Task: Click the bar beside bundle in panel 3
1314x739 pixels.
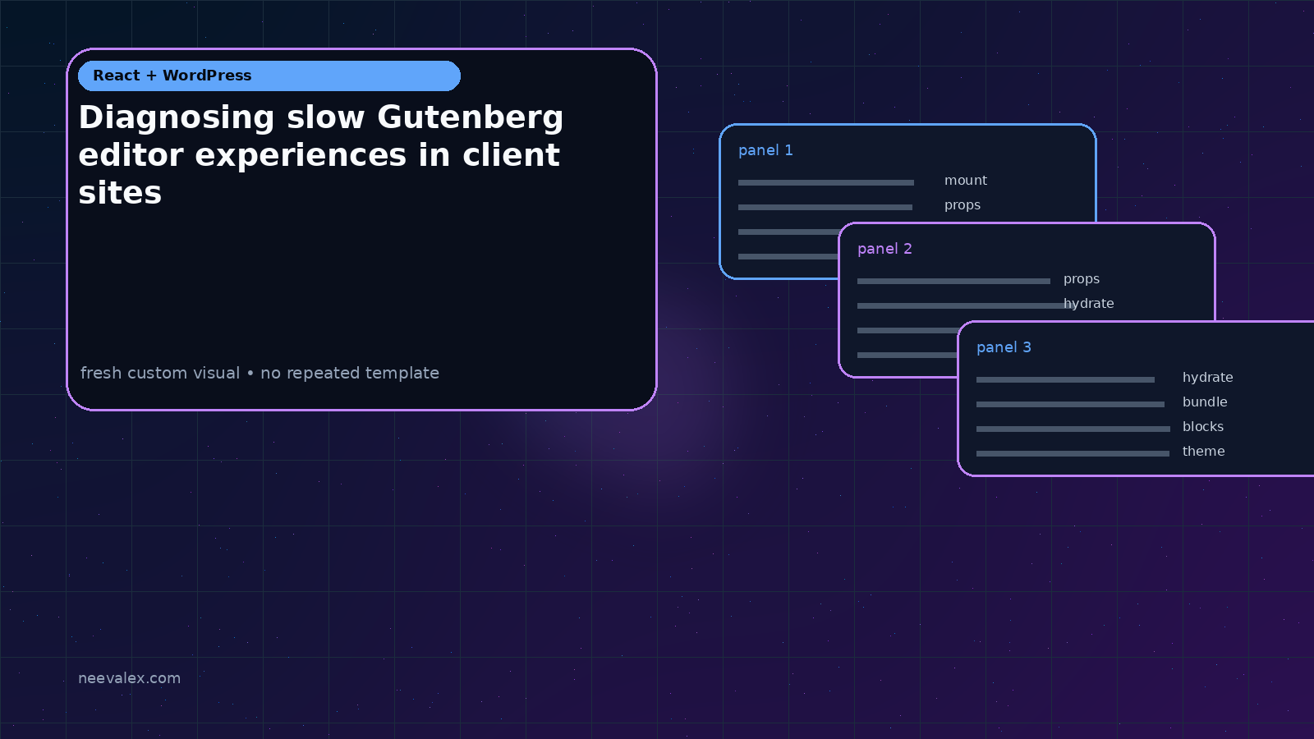Action: click(x=1070, y=404)
